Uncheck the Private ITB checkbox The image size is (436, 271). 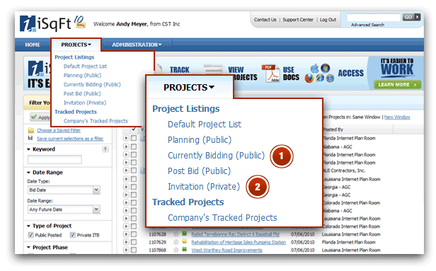click(73, 235)
